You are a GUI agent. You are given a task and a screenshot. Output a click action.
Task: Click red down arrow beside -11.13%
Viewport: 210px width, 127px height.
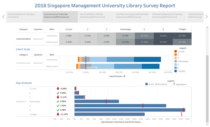58,114
